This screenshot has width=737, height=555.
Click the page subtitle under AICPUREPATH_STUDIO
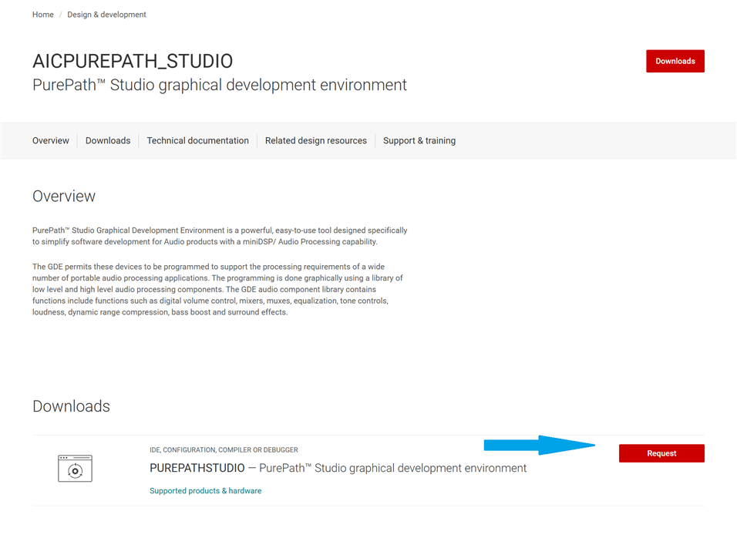tap(220, 85)
